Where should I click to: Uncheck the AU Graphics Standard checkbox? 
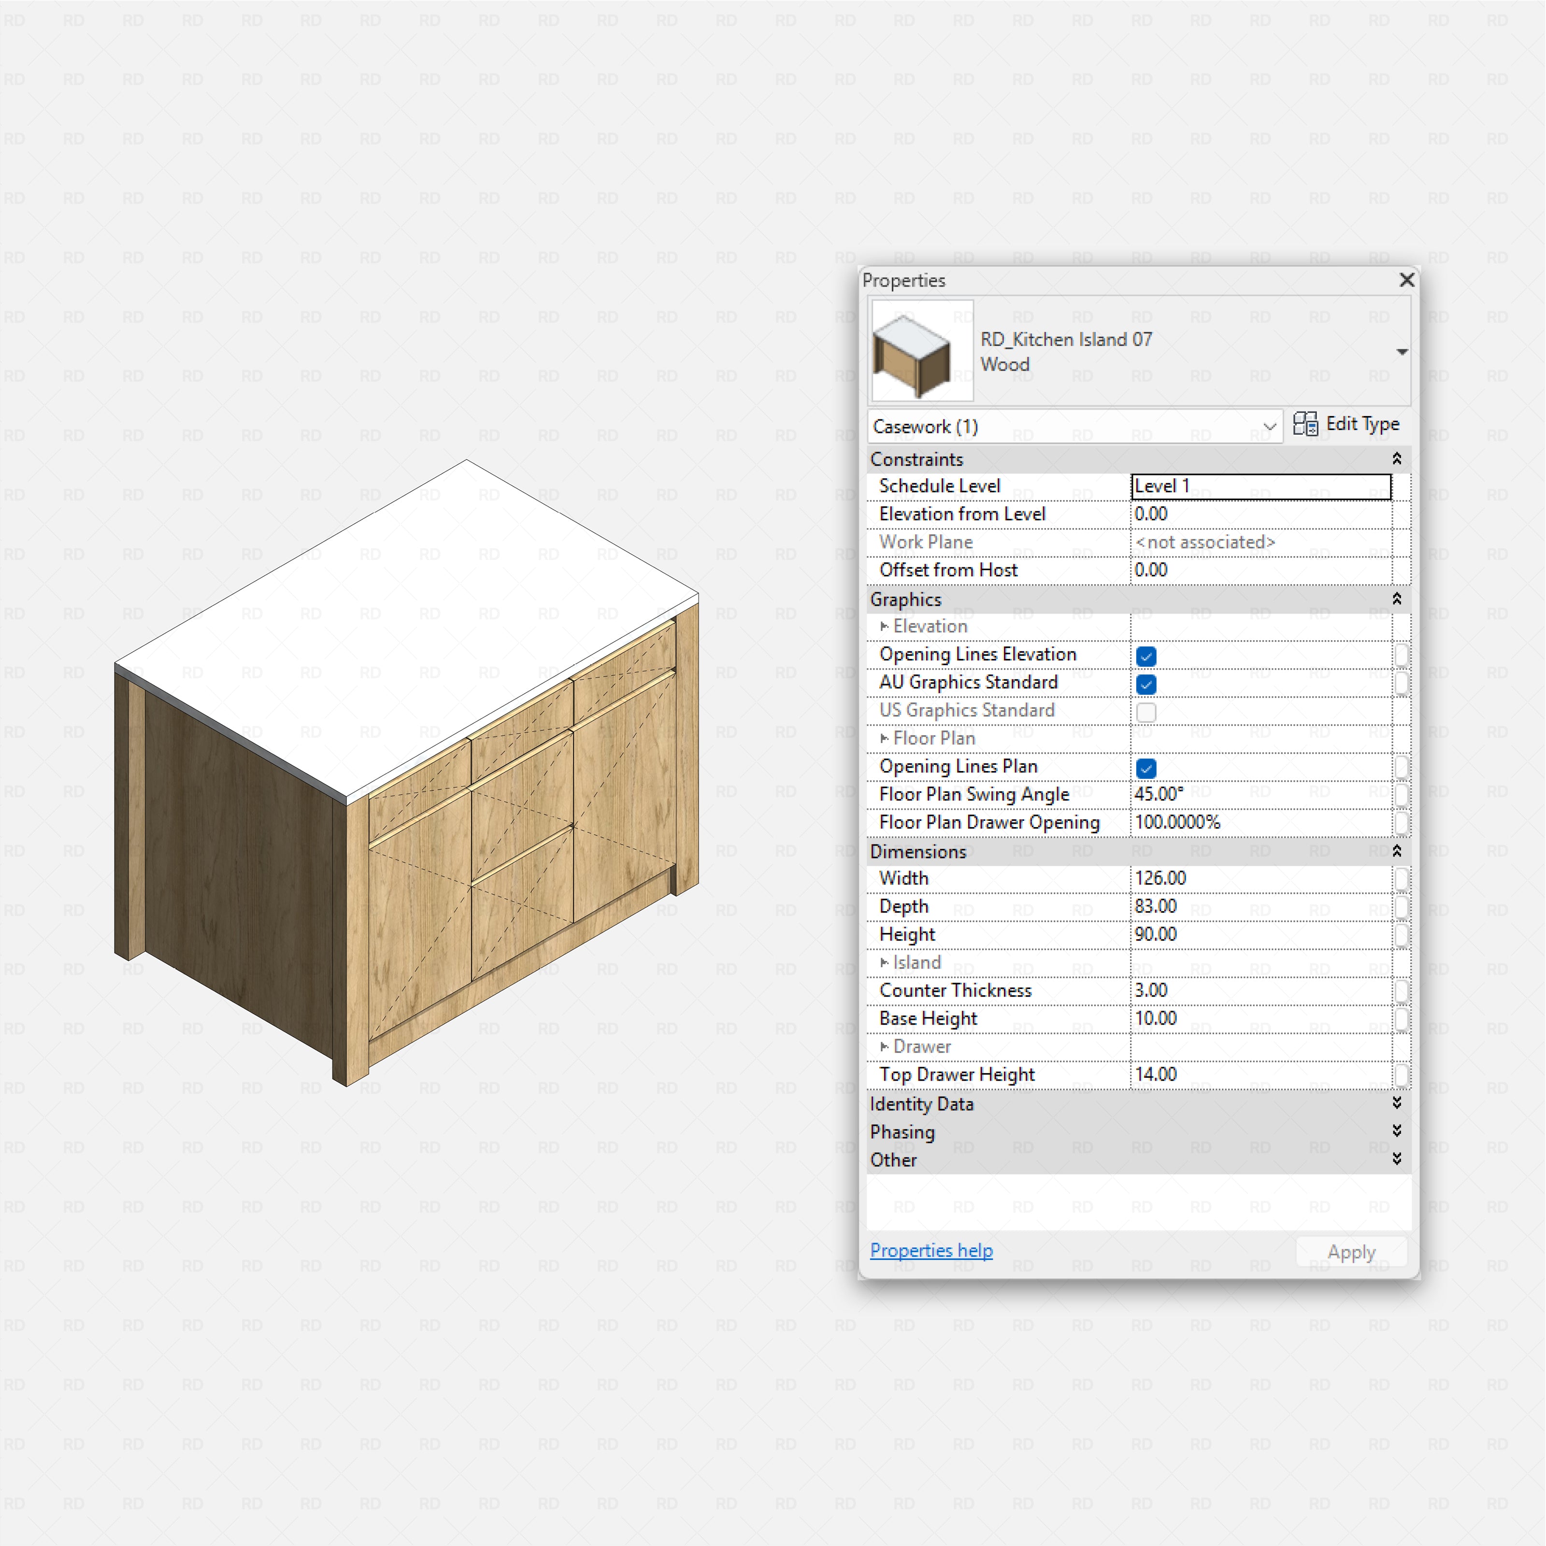[x=1146, y=684]
